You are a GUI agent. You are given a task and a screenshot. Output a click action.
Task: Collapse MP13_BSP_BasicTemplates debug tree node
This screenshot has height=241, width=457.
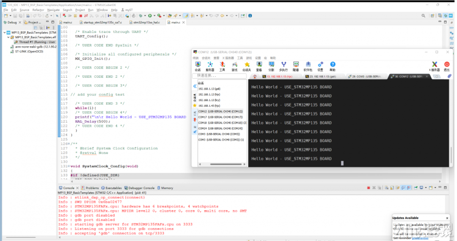(5, 33)
